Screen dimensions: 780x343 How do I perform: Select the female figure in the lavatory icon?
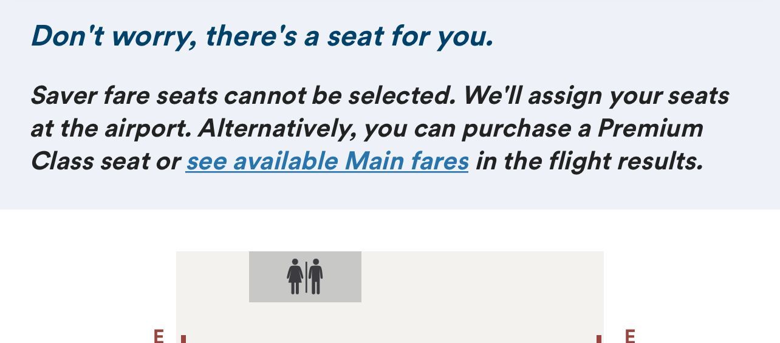(x=295, y=277)
